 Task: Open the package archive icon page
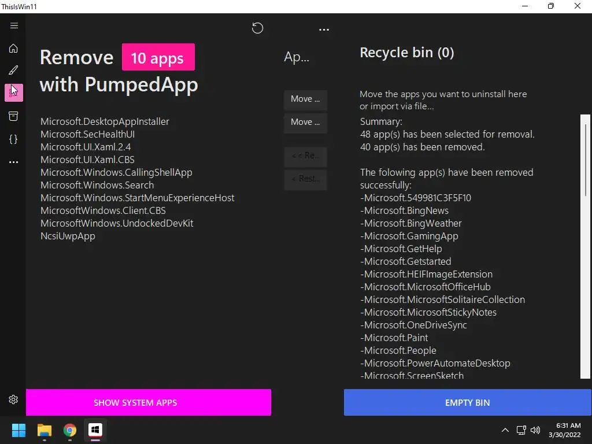tap(14, 116)
